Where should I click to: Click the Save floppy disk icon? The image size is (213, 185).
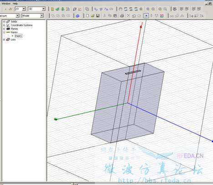(98, 15)
